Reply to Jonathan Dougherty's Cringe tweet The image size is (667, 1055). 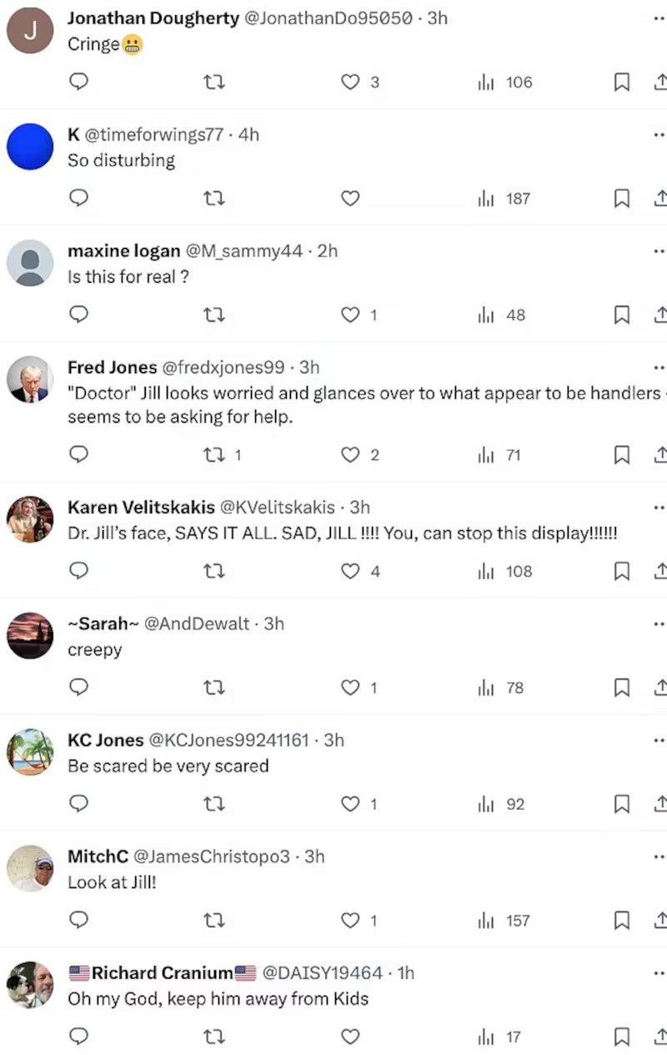pyautogui.click(x=78, y=82)
